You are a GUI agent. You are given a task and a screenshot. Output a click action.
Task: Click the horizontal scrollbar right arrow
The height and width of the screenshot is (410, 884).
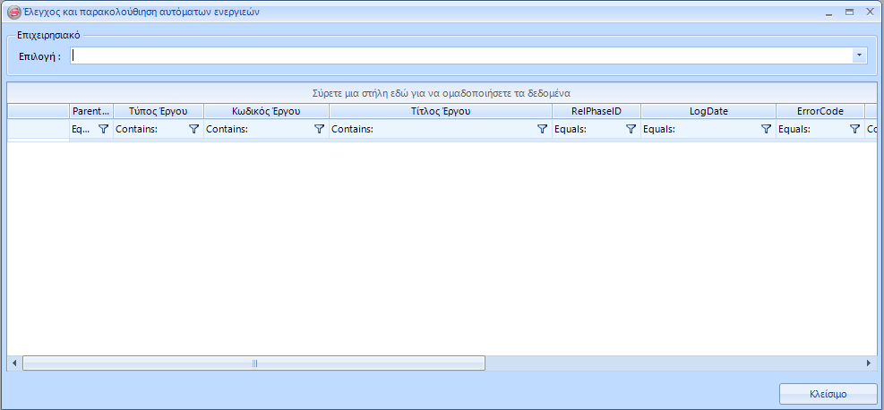click(868, 363)
